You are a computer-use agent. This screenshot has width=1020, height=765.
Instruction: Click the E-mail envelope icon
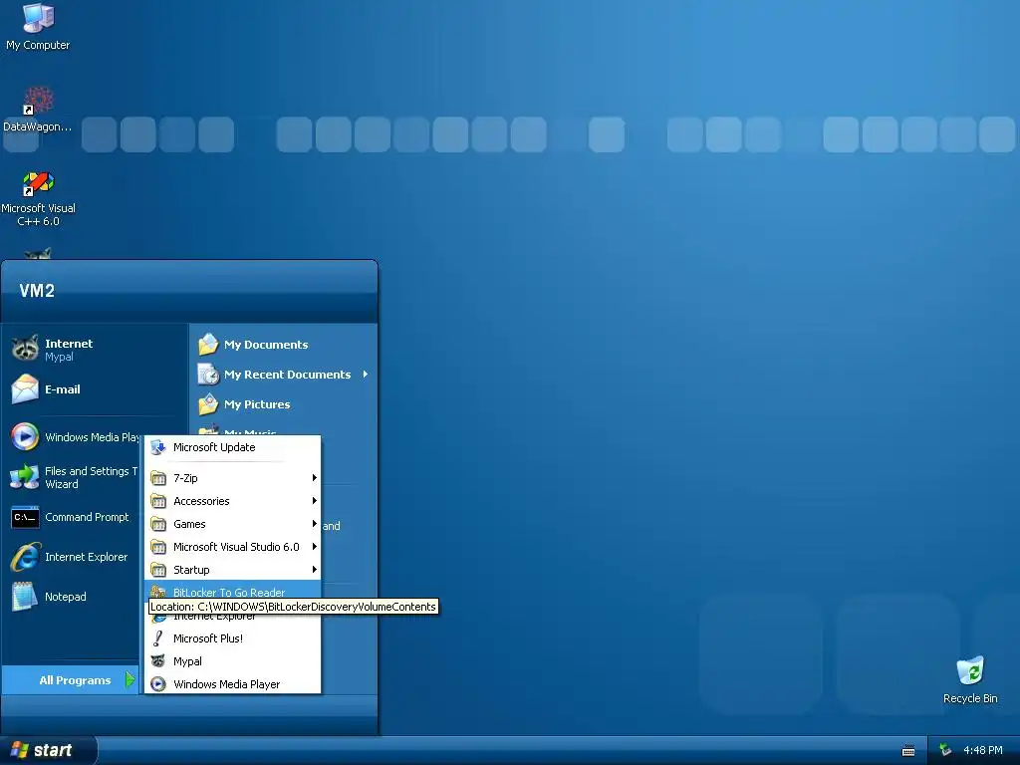(25, 389)
